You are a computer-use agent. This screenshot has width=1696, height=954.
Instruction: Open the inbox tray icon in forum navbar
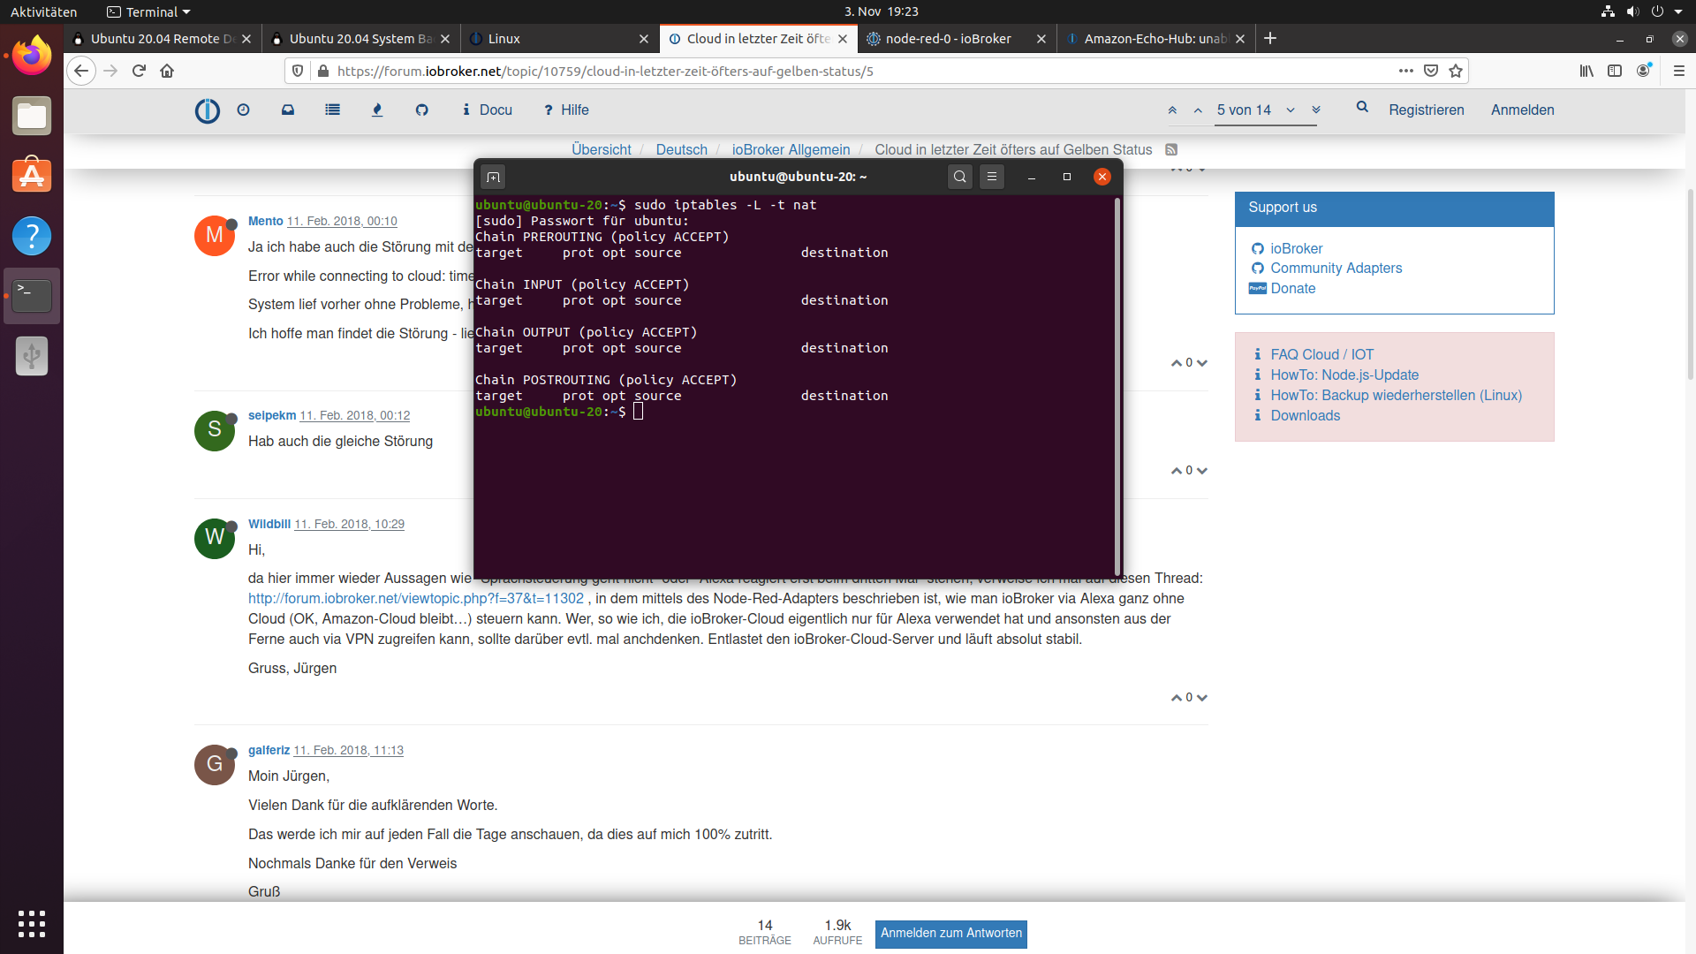288,110
